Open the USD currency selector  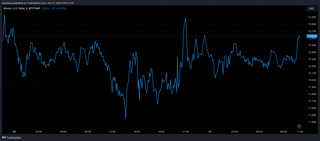[311, 8]
